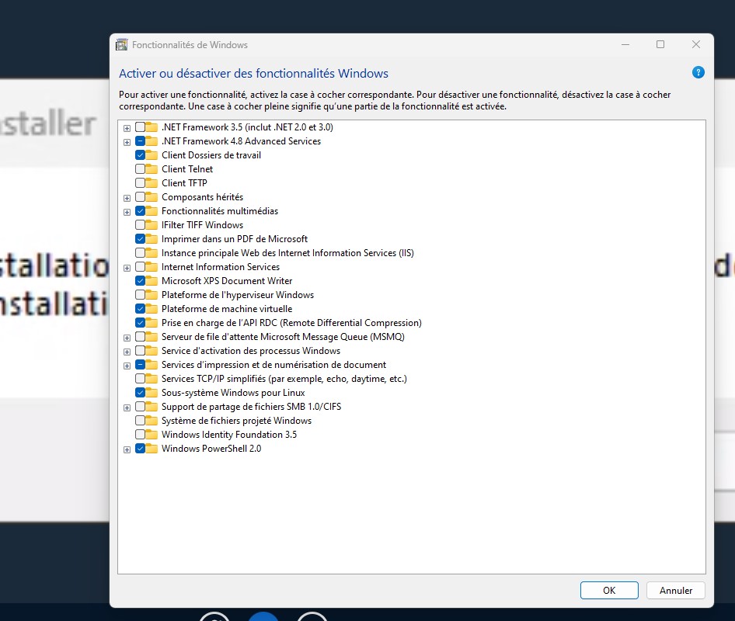This screenshot has width=735, height=621.
Task: Select Windows PowerShell 2.0 label
Action: click(211, 449)
